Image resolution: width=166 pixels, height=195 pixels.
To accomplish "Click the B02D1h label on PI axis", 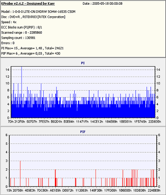I will [x=57, y=122].
